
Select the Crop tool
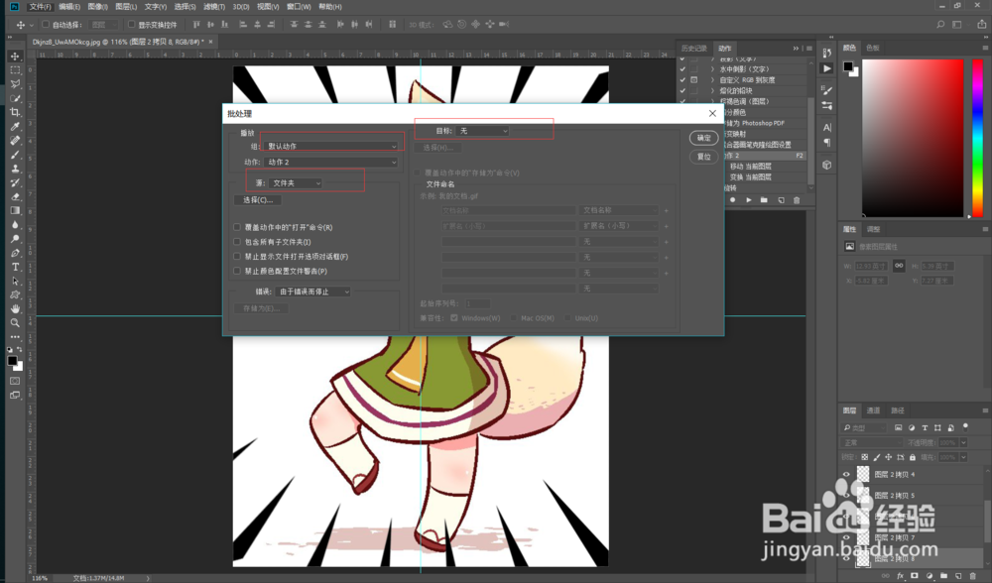pos(15,113)
